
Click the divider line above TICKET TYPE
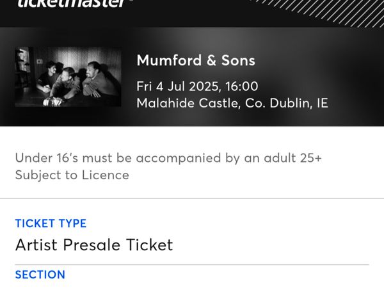(x=192, y=198)
